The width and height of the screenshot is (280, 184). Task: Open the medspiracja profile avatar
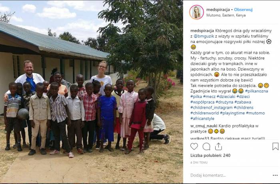click(196, 12)
